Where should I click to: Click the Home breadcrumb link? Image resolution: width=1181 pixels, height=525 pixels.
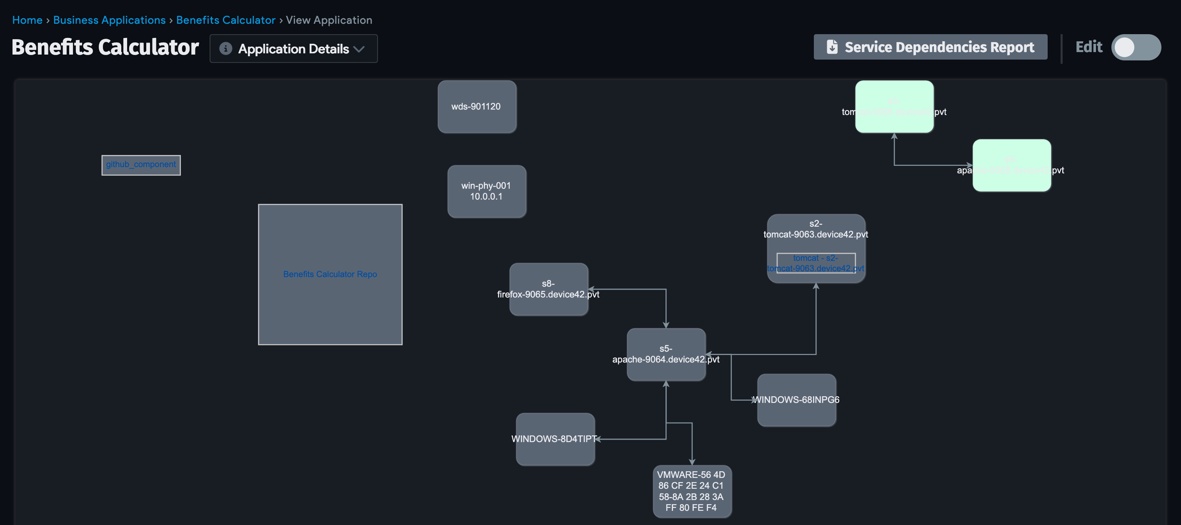[x=27, y=20]
